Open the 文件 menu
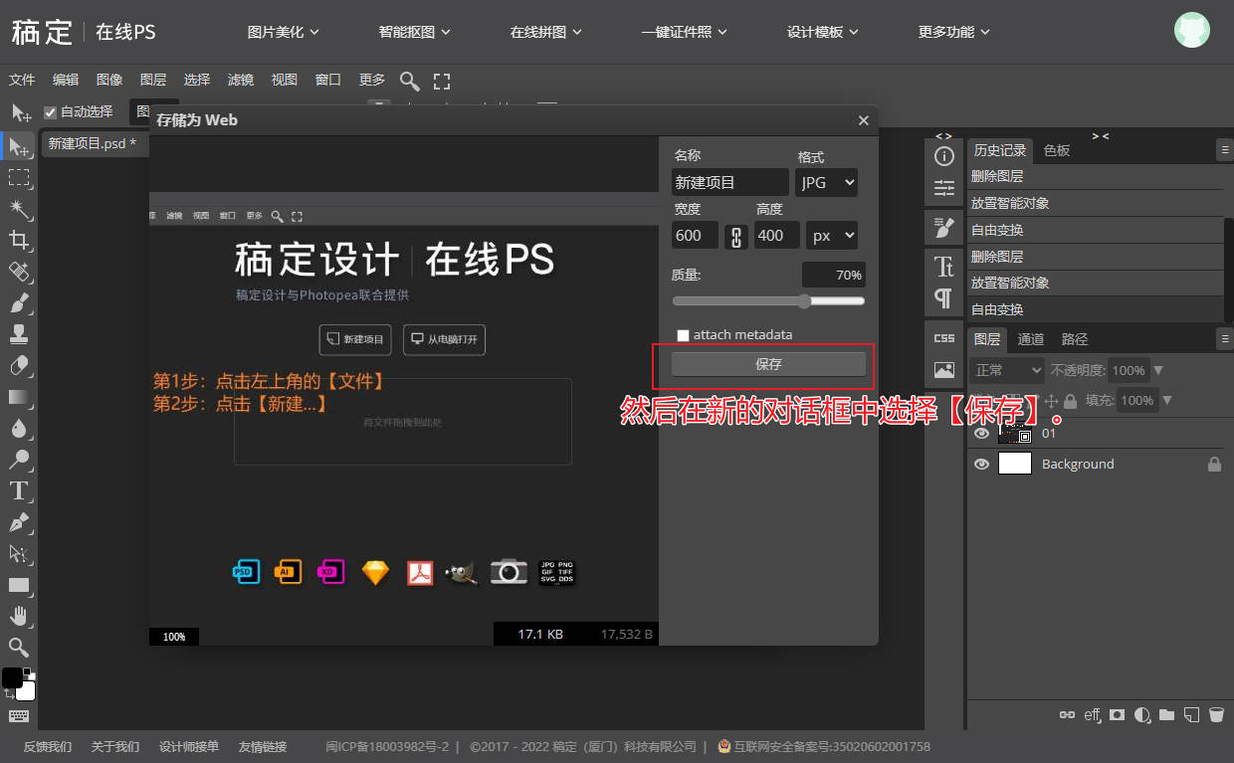 pos(22,80)
